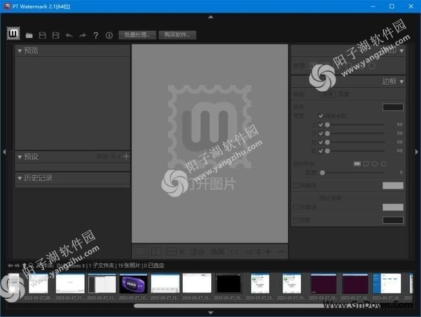Toggle the link-all widths checkbox

[321, 116]
